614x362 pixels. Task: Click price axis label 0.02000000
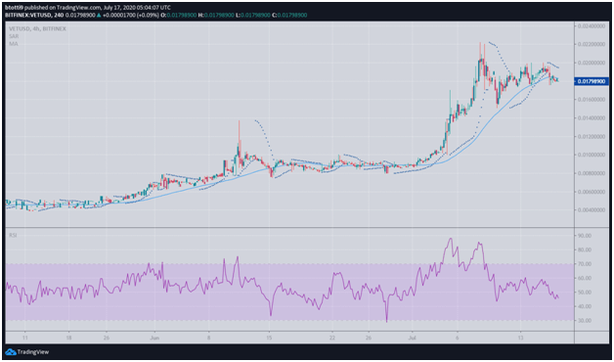(x=592, y=63)
